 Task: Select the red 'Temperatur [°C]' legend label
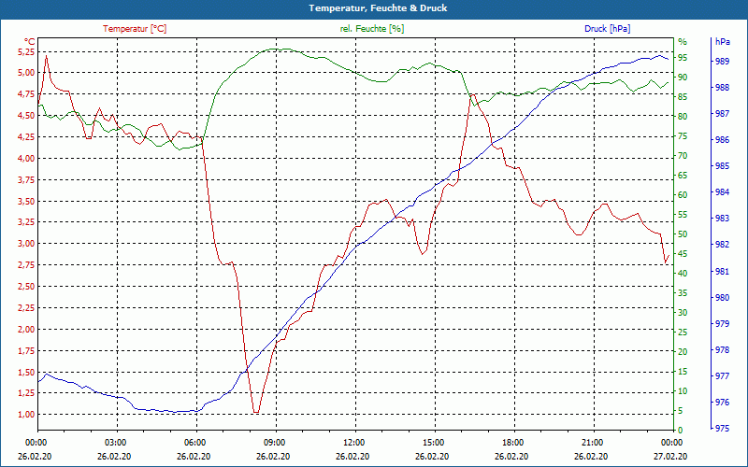tap(135, 29)
